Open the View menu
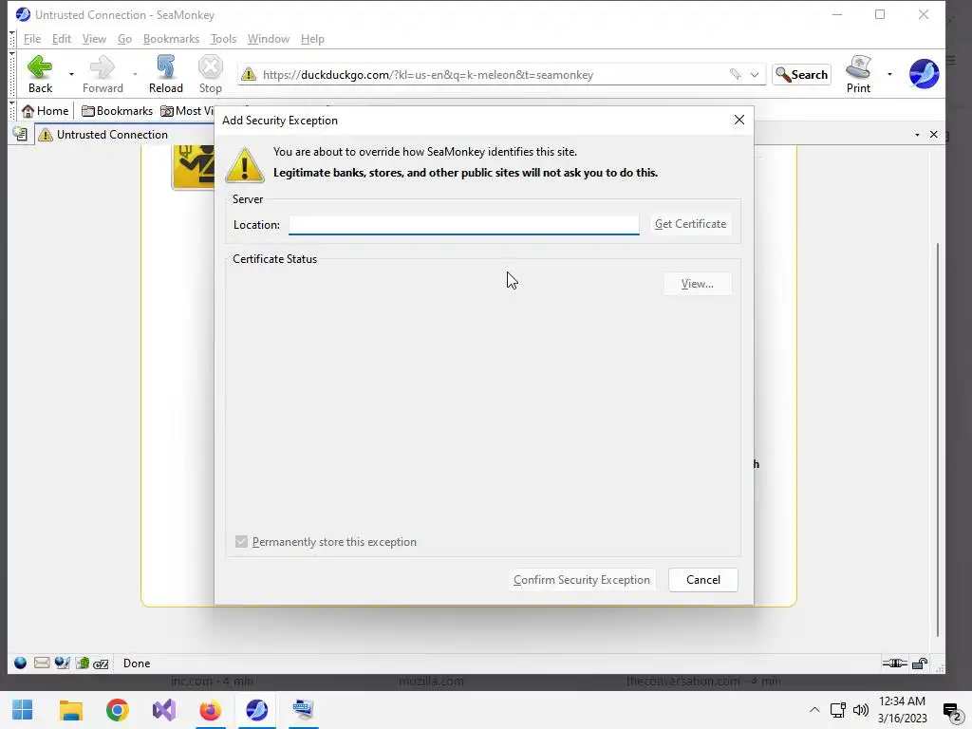This screenshot has width=972, height=729. coord(94,38)
